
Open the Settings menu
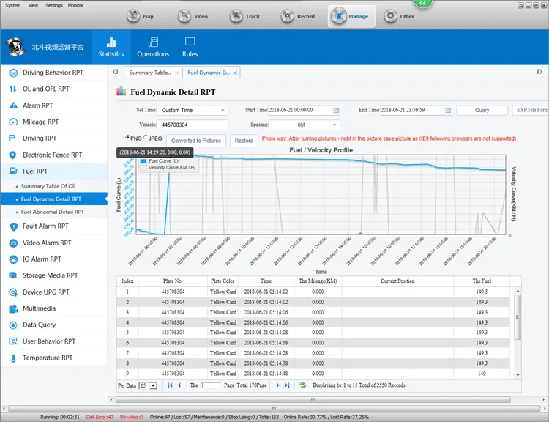[x=53, y=5]
